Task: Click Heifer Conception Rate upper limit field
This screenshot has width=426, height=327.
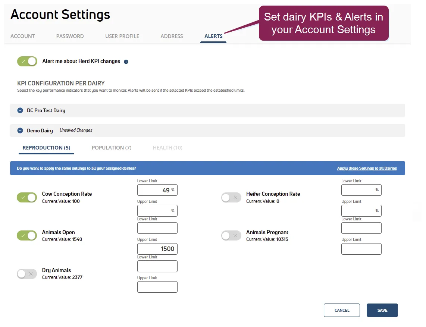Action: pyautogui.click(x=361, y=211)
